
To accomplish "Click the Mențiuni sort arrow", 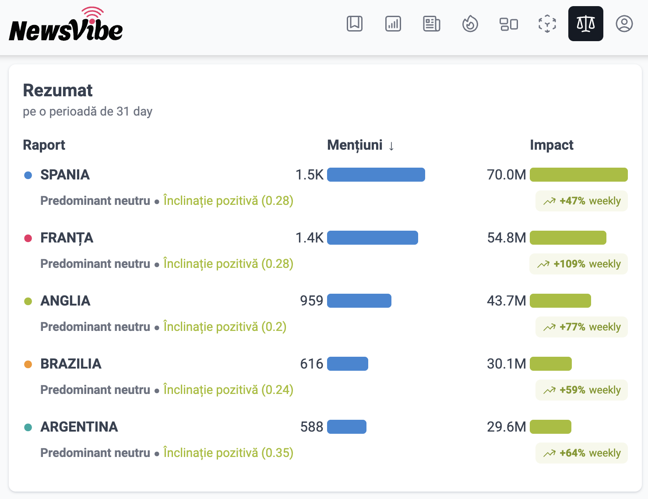I will [391, 146].
